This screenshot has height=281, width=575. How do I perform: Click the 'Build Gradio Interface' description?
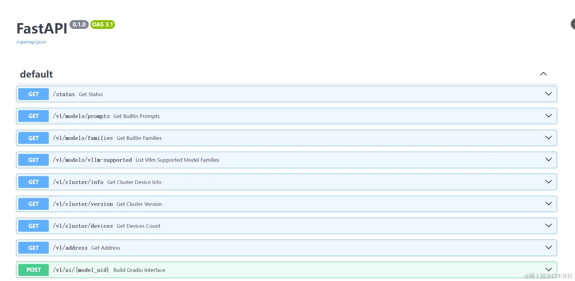(x=139, y=270)
